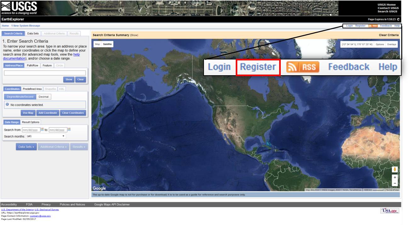Open the Path/Row tab
Image resolution: width=412 pixels, height=225 pixels.
click(32, 65)
